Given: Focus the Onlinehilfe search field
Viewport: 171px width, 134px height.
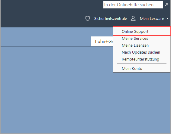Looking at the screenshot, I should coord(133,5).
